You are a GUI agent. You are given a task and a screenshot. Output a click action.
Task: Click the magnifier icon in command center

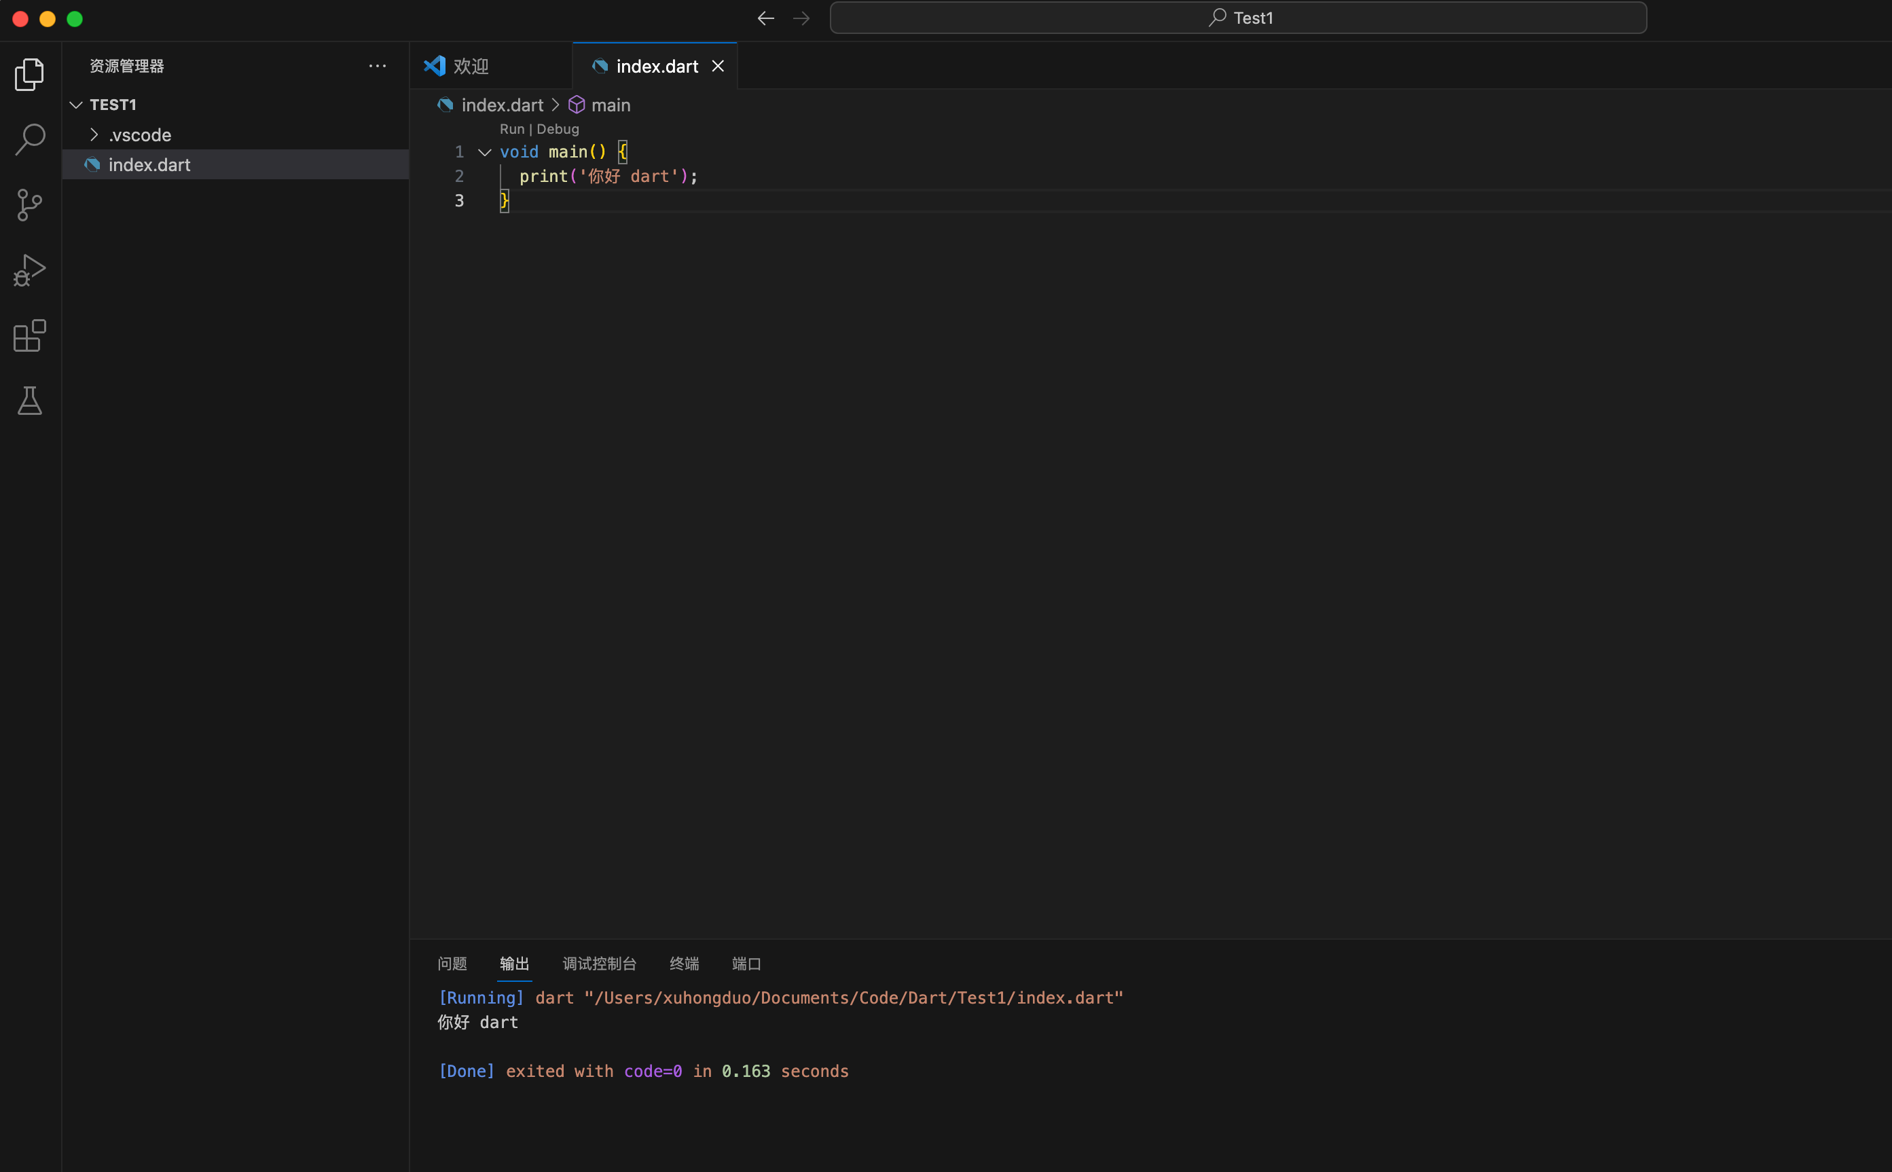point(1218,17)
